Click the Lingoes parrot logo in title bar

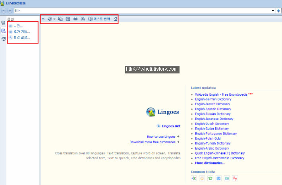[2, 3]
